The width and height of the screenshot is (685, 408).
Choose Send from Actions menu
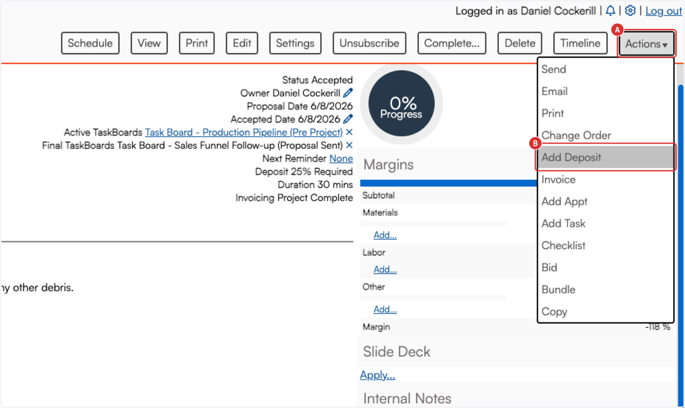[x=606, y=70]
